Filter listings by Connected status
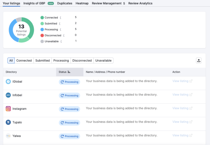This screenshot has width=210, height=145. click(x=24, y=61)
